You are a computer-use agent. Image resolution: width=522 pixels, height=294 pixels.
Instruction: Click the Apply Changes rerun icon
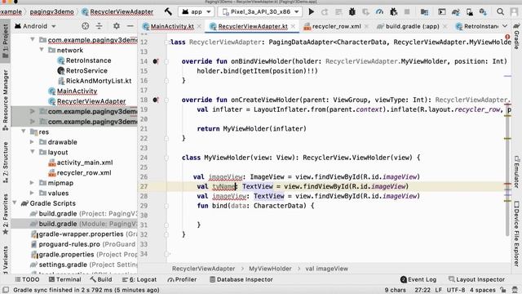click(x=325, y=12)
